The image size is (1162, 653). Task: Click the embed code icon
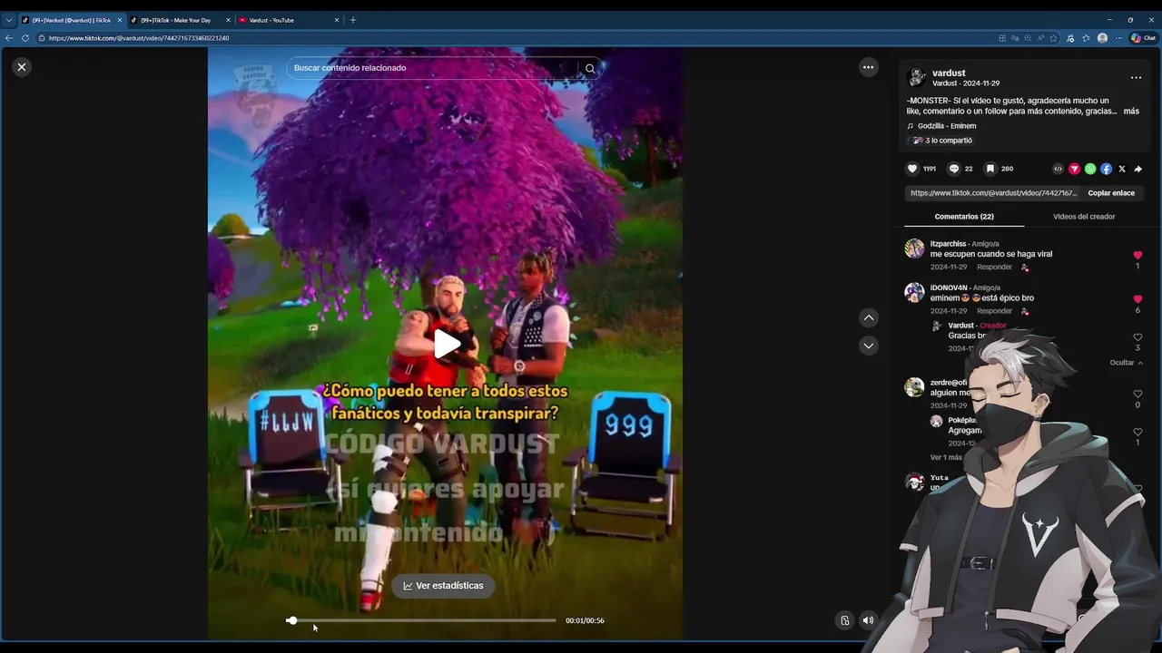pyautogui.click(x=1058, y=169)
